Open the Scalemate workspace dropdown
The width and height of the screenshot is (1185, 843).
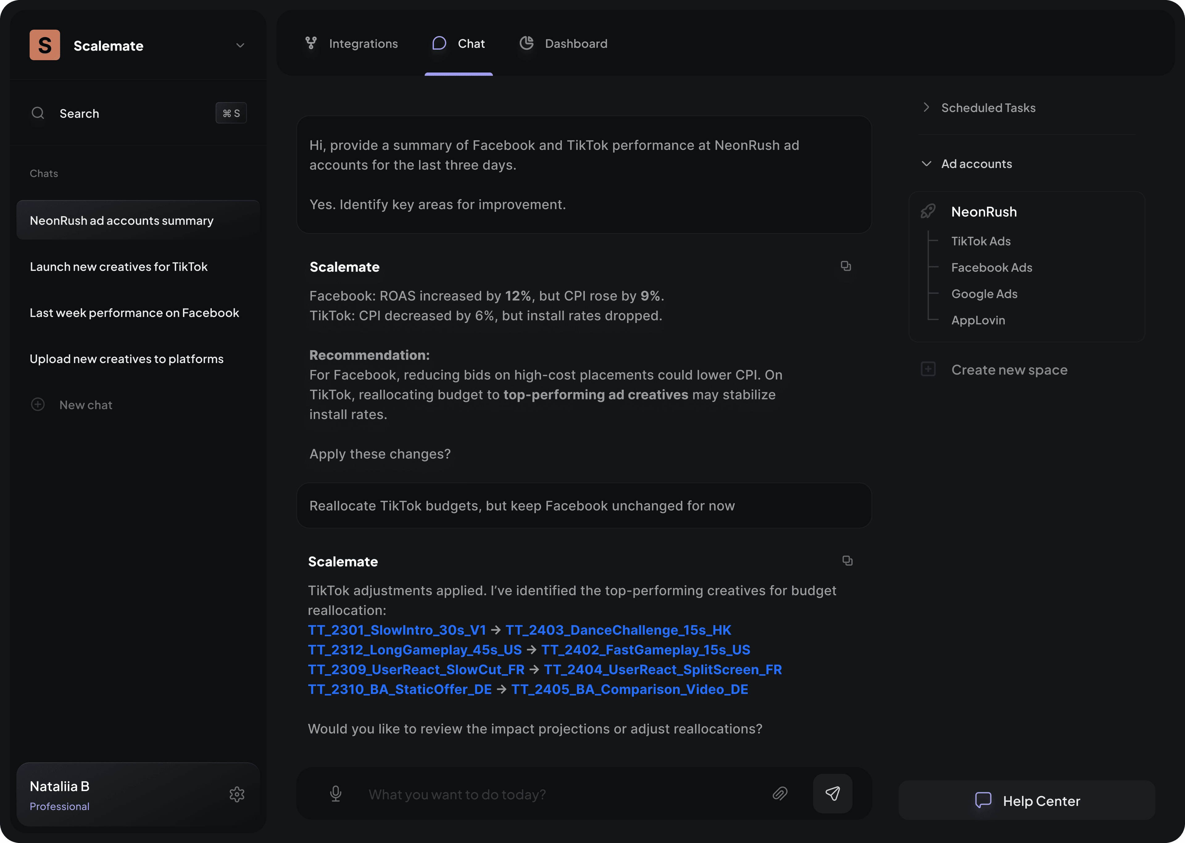240,46
